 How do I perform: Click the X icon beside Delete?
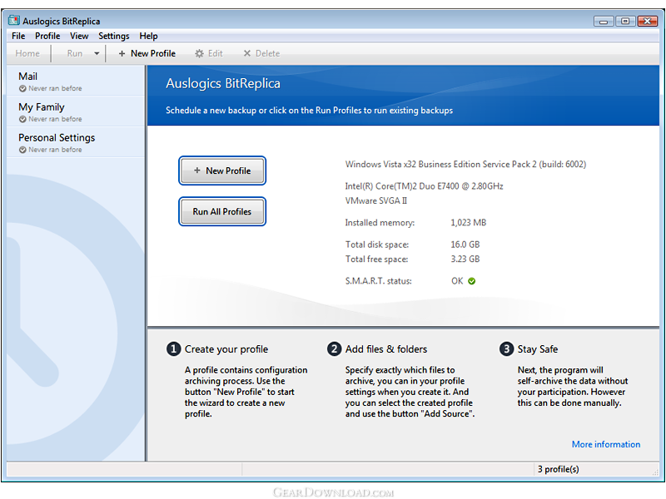pyautogui.click(x=246, y=53)
